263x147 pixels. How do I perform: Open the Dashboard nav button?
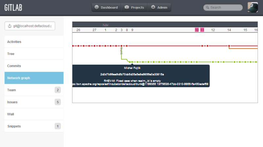pyautogui.click(x=106, y=7)
